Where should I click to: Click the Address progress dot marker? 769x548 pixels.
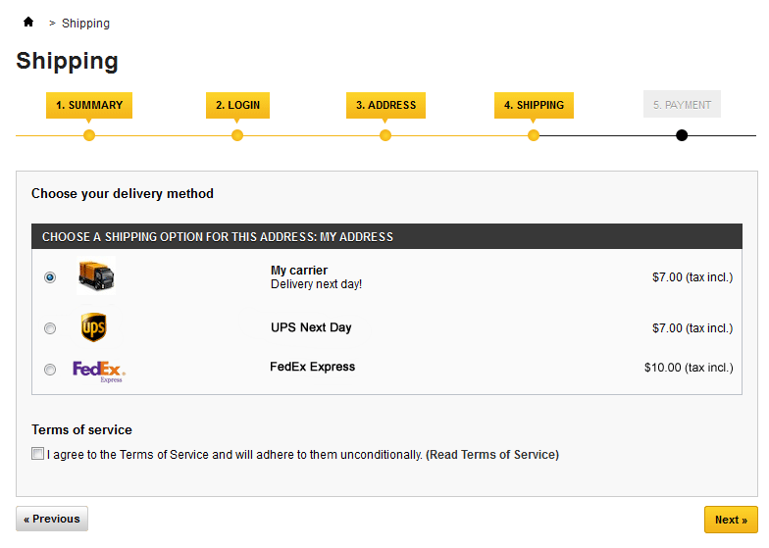point(385,135)
